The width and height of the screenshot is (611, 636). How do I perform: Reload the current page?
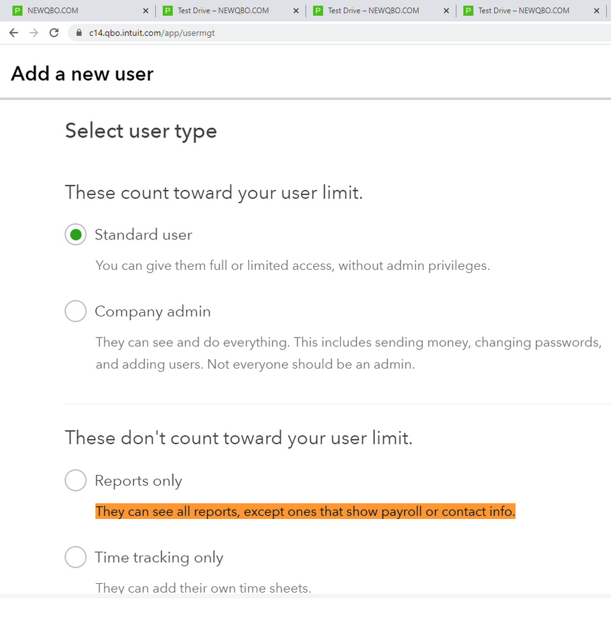click(54, 33)
